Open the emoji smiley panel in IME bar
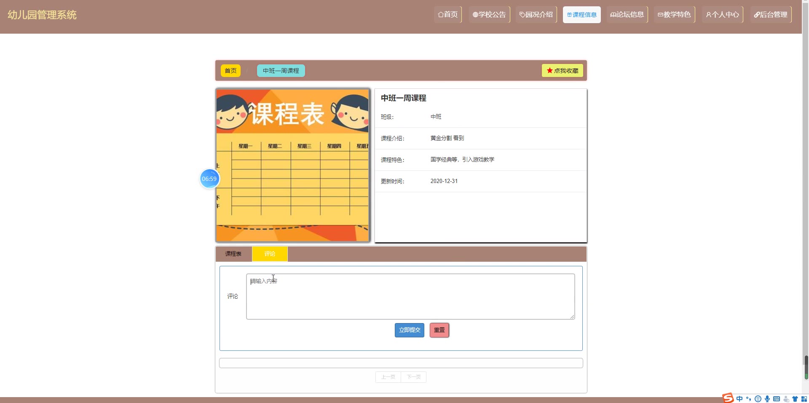 coord(758,399)
